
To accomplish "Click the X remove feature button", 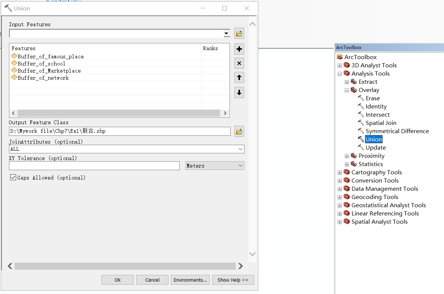I will [x=239, y=63].
